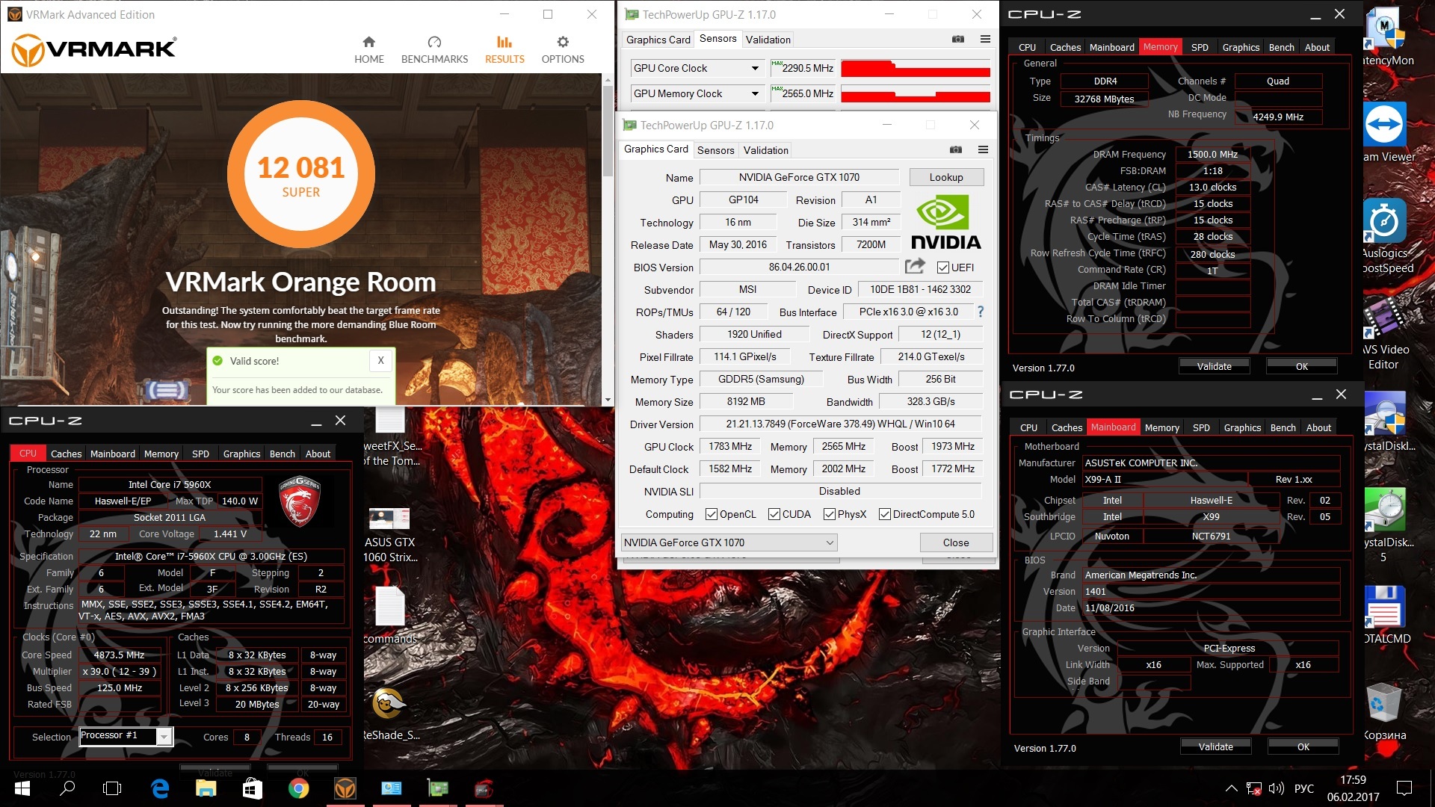Open Bench tab in bottom-left CPU-Z window

pos(282,454)
